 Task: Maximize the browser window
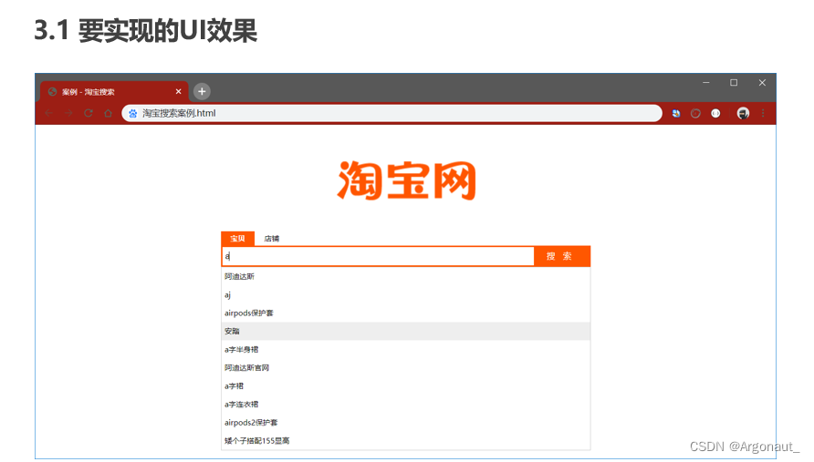tap(734, 82)
